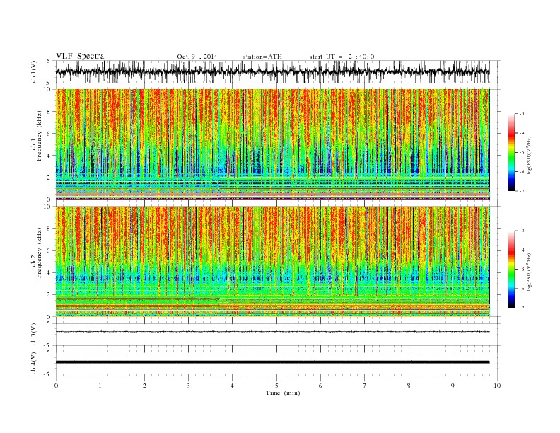This screenshot has width=560, height=433.
Task: Click the 'Time (min)' x-axis label
Action: [283, 393]
